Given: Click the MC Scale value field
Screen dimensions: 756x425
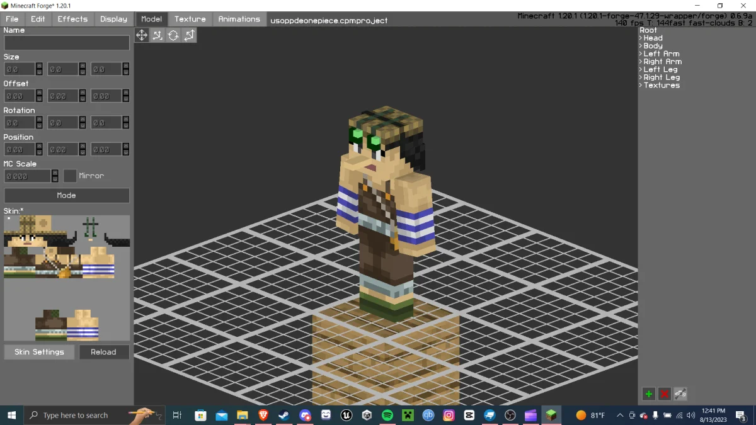Looking at the screenshot, I should pos(28,176).
